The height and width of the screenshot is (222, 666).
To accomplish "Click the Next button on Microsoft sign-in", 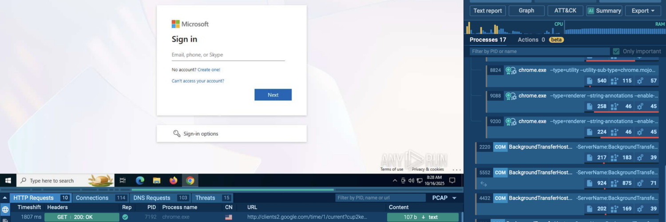I will pyautogui.click(x=273, y=95).
